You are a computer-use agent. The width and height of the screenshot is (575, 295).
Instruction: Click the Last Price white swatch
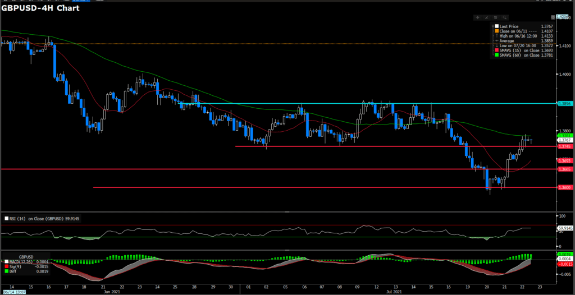(496, 26)
